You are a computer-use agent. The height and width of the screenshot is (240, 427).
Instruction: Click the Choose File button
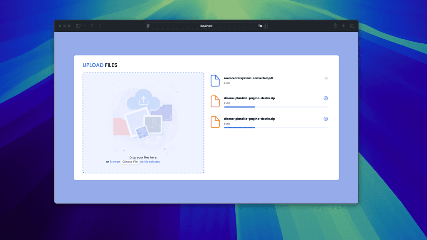tap(130, 162)
